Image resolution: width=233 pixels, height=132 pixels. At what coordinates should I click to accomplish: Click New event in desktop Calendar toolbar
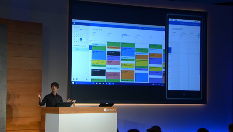tap(162, 29)
